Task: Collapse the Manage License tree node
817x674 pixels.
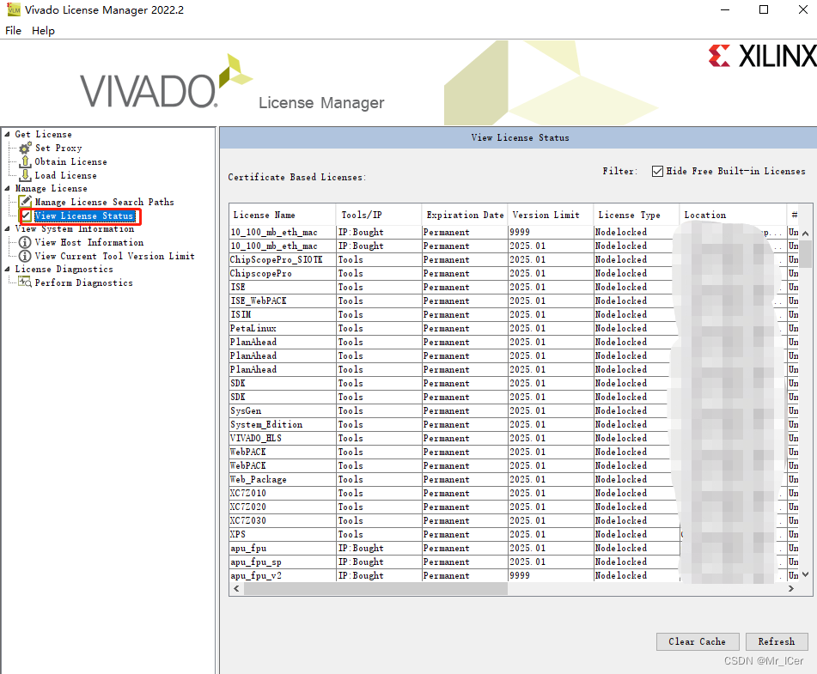Action: point(7,189)
